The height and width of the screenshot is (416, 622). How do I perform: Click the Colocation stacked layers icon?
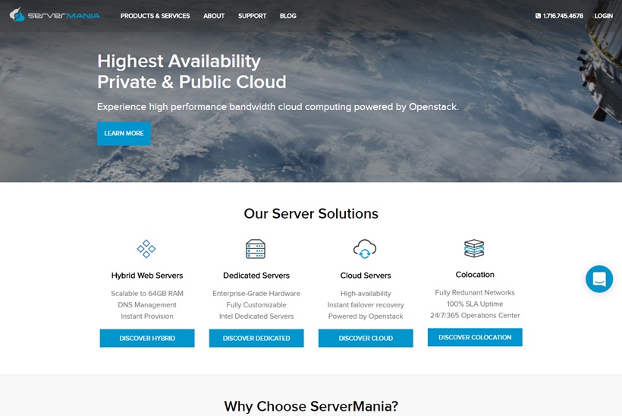(x=474, y=248)
